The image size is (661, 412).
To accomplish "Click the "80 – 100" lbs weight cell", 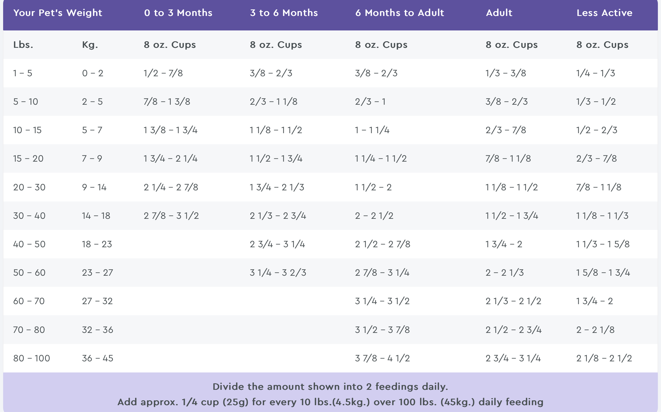I will (x=32, y=358).
